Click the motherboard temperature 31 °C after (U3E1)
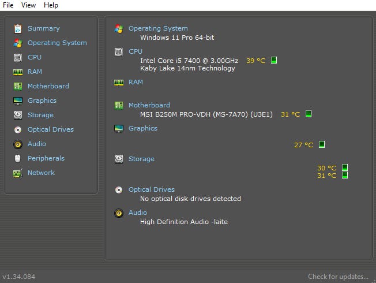This screenshot has height=283, width=376. click(291, 114)
